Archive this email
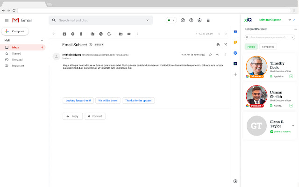The image size is (299, 187). (x=64, y=34)
